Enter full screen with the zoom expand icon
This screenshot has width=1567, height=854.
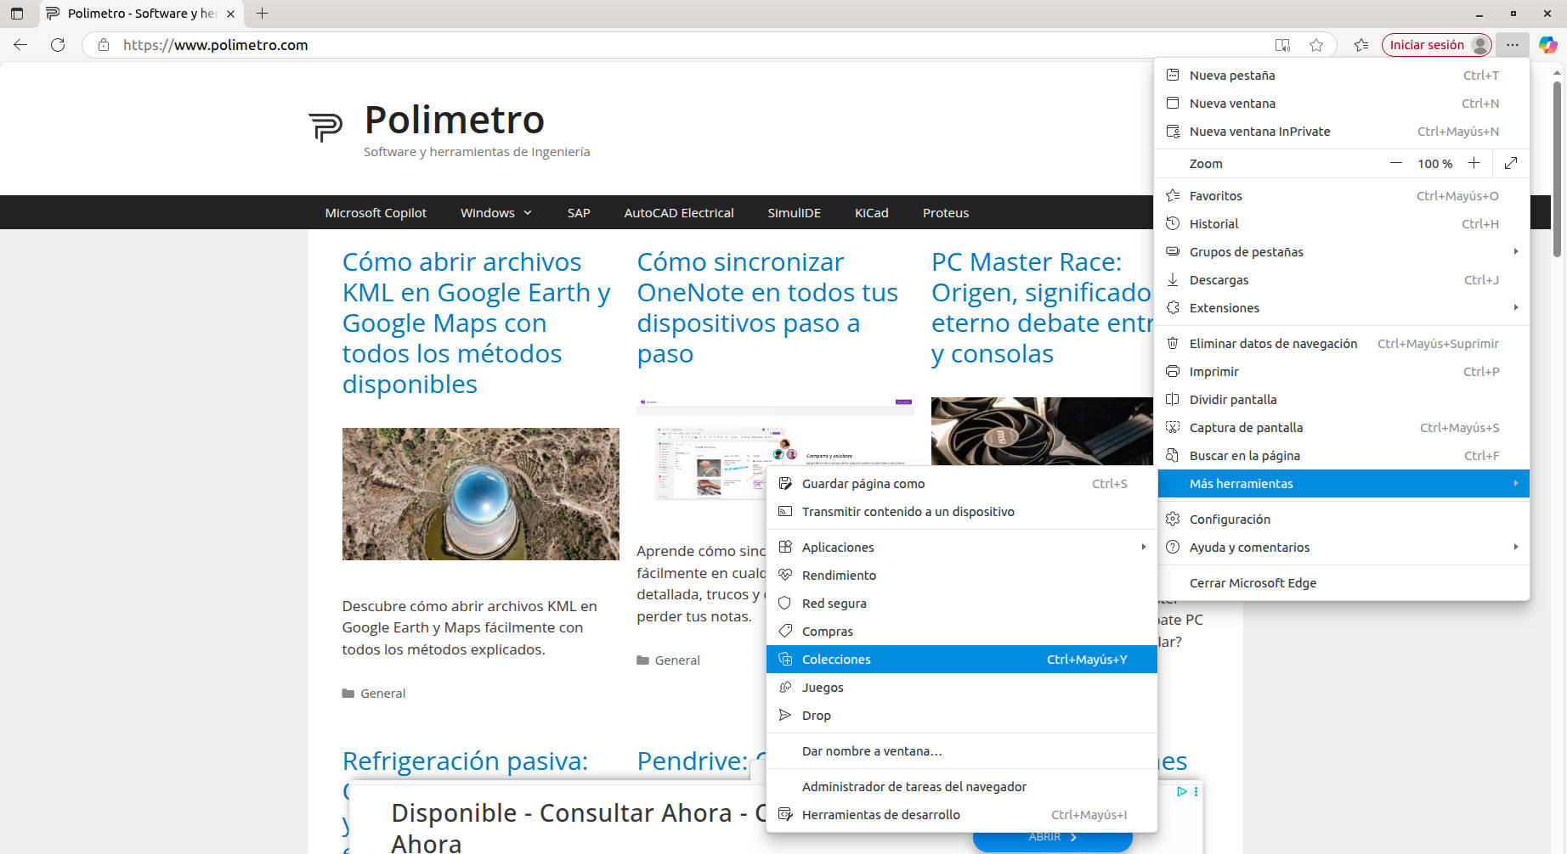pyautogui.click(x=1510, y=163)
